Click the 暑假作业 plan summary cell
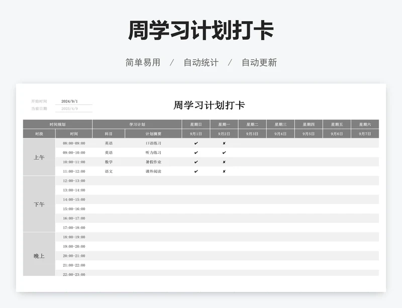Viewport: 402px width, 308px height. (x=153, y=162)
